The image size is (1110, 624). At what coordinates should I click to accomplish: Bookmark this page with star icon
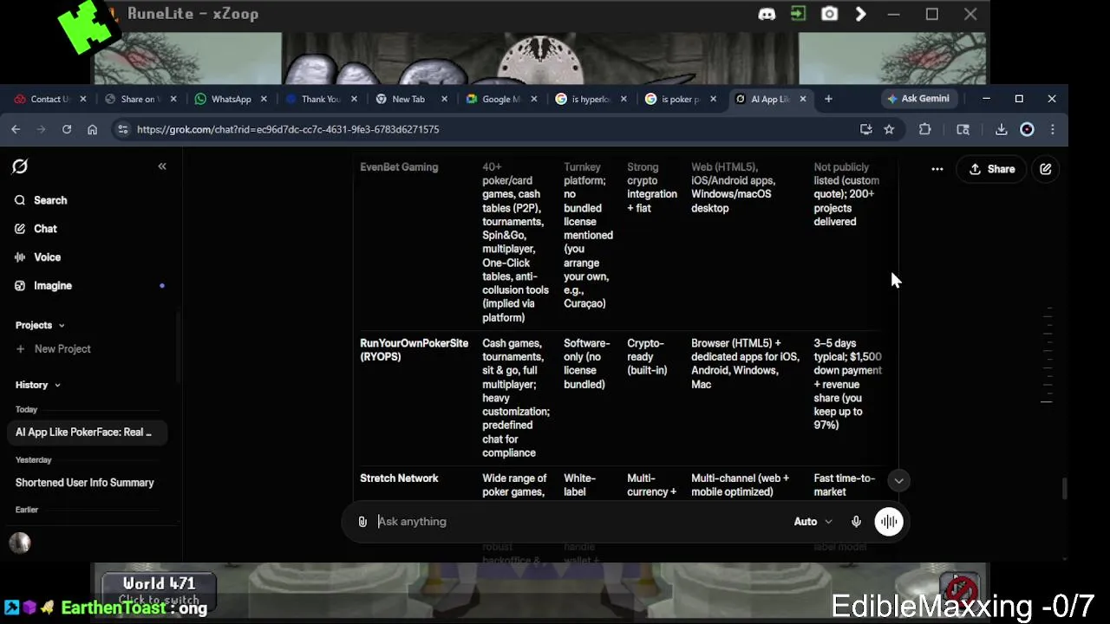coord(889,129)
